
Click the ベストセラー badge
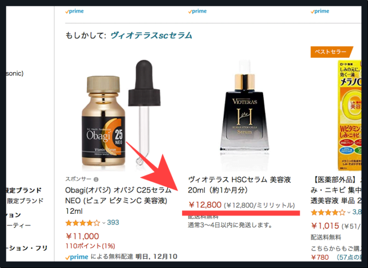[331, 52]
